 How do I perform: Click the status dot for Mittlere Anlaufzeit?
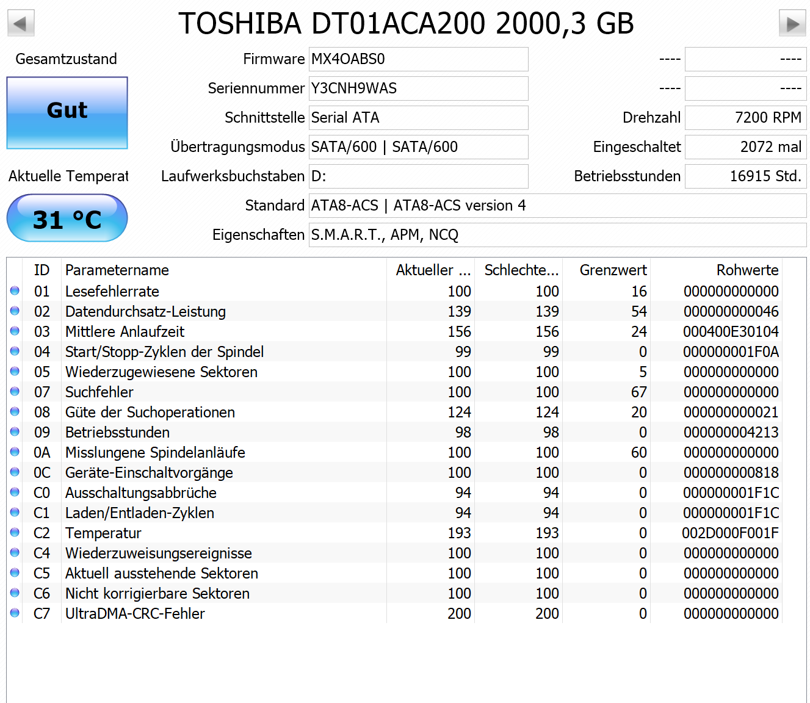pos(15,331)
